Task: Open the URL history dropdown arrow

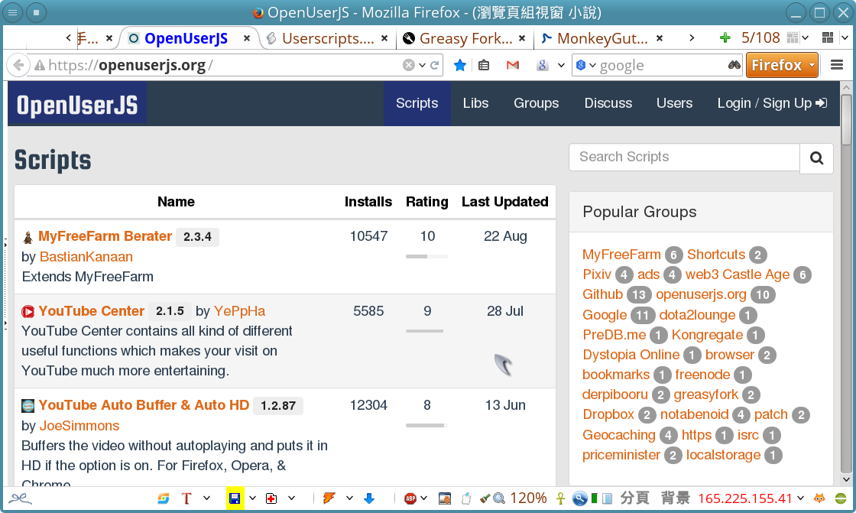Action: (422, 66)
